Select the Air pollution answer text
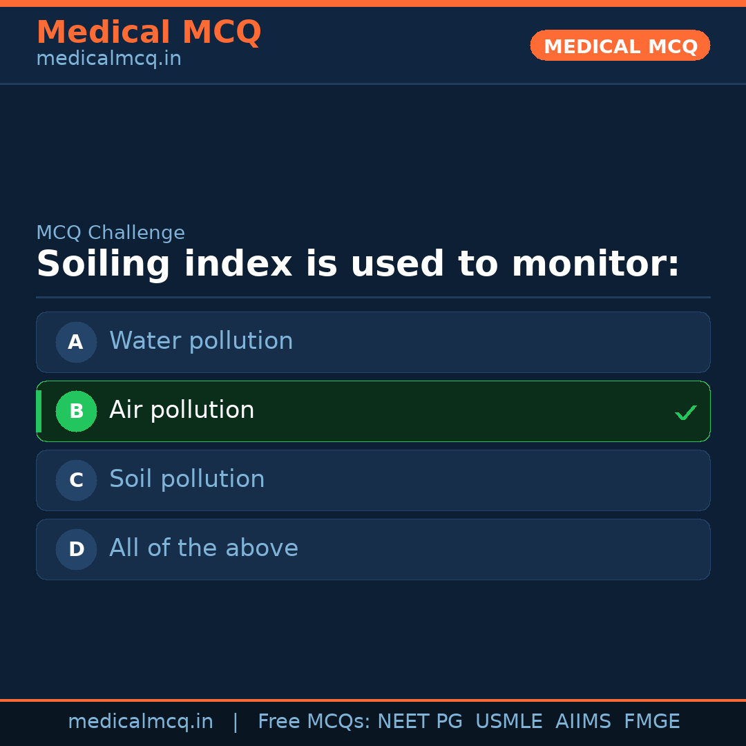This screenshot has height=746, width=746. (x=182, y=410)
